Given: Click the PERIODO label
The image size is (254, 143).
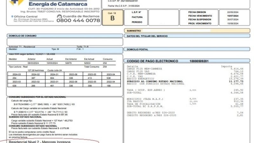Looking at the screenshot, I should tap(137, 22).
